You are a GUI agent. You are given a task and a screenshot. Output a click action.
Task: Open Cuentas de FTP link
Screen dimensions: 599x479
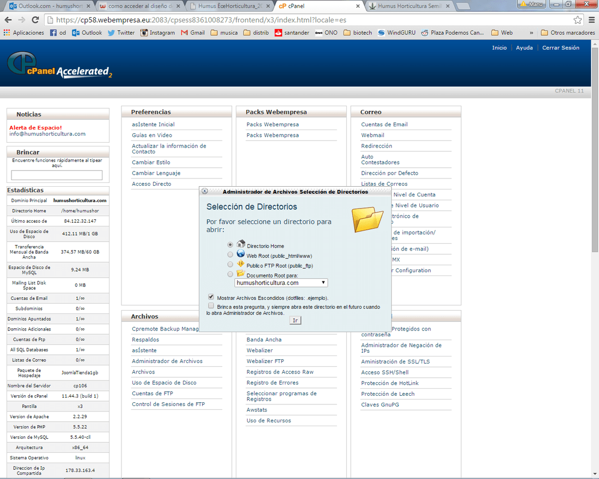click(x=152, y=393)
